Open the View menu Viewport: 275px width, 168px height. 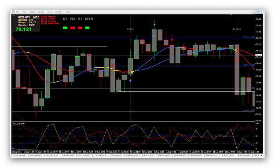tap(25, 12)
